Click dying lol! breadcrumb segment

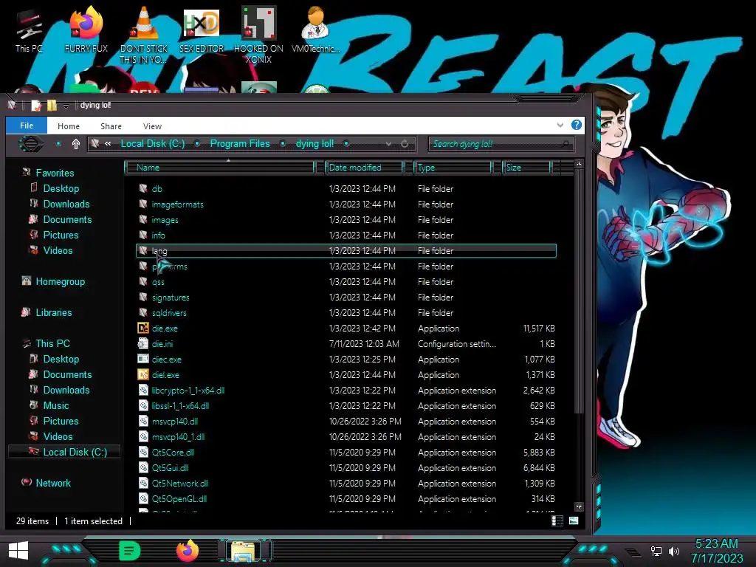(315, 144)
